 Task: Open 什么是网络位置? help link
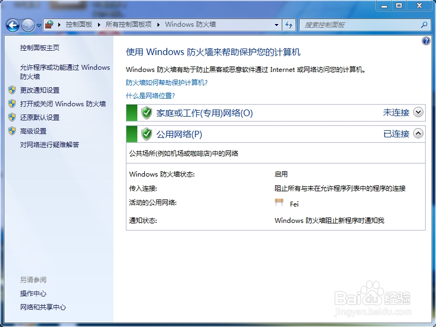coord(150,96)
